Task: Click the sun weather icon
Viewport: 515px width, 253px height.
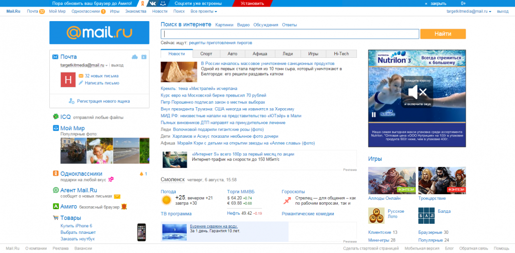Action: 167,200
